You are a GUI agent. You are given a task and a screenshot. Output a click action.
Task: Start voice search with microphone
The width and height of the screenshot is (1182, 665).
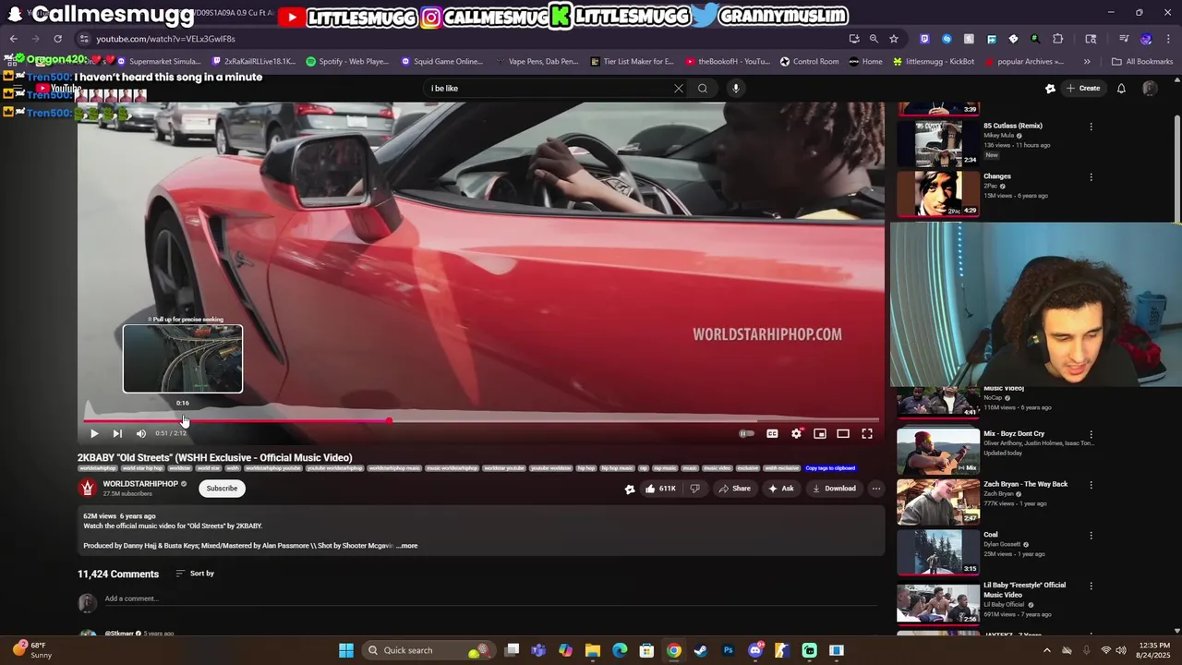click(x=736, y=89)
